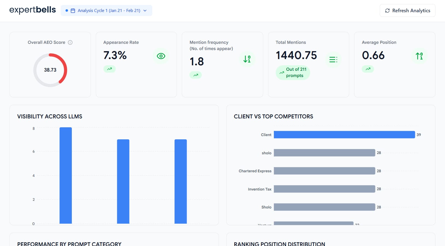
Task: Click the Refresh Analytics button
Action: [x=408, y=11]
